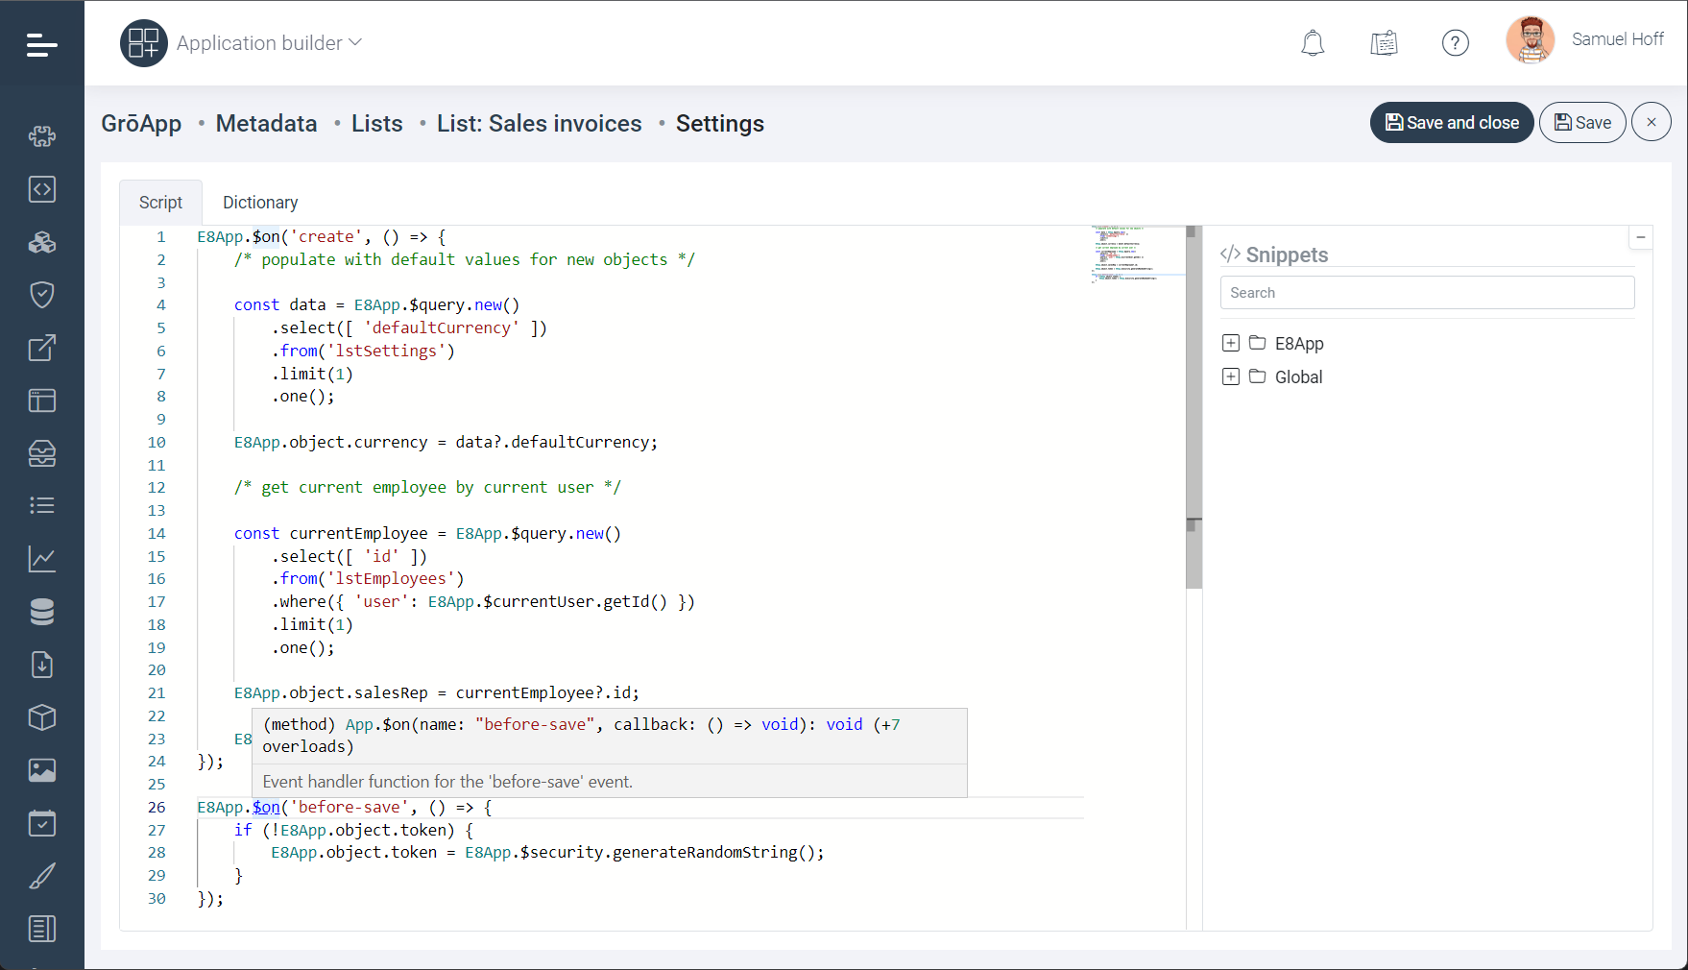Expand the E8App snippets folder

(1230, 344)
